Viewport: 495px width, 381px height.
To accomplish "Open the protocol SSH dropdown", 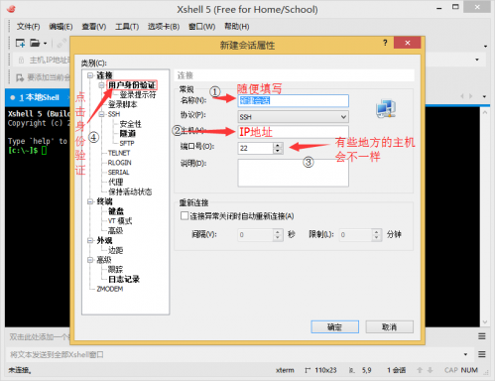I will [x=293, y=117].
